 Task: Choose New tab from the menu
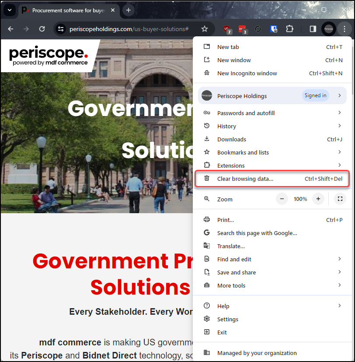[x=272, y=47]
